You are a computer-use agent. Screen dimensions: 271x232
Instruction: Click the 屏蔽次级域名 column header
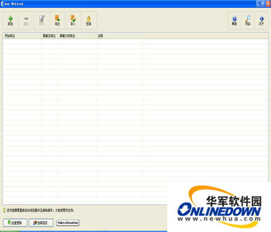(x=76, y=36)
